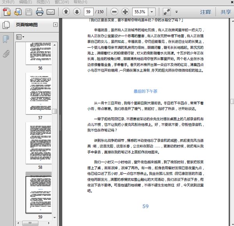Close the window with the X button
The image size is (234, 226).
click(x=232, y=2)
